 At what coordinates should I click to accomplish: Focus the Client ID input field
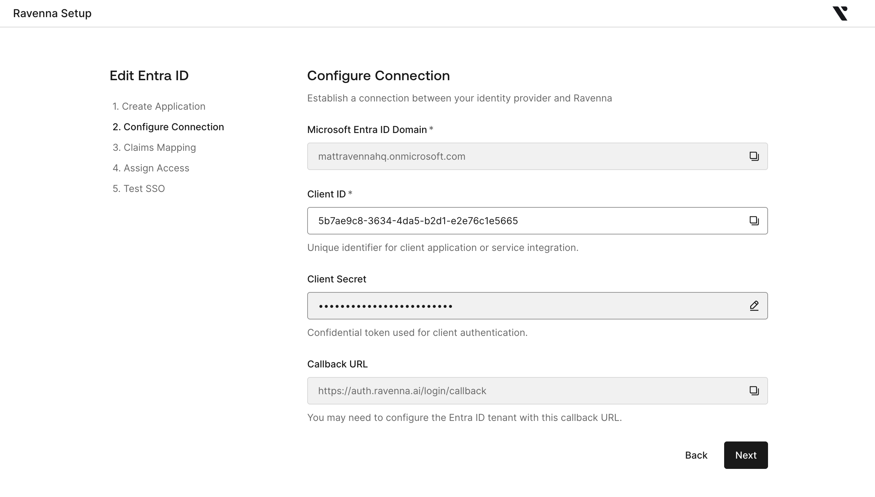(514, 221)
